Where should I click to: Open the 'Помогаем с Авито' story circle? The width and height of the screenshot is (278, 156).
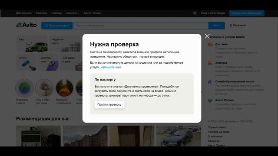[24, 88]
